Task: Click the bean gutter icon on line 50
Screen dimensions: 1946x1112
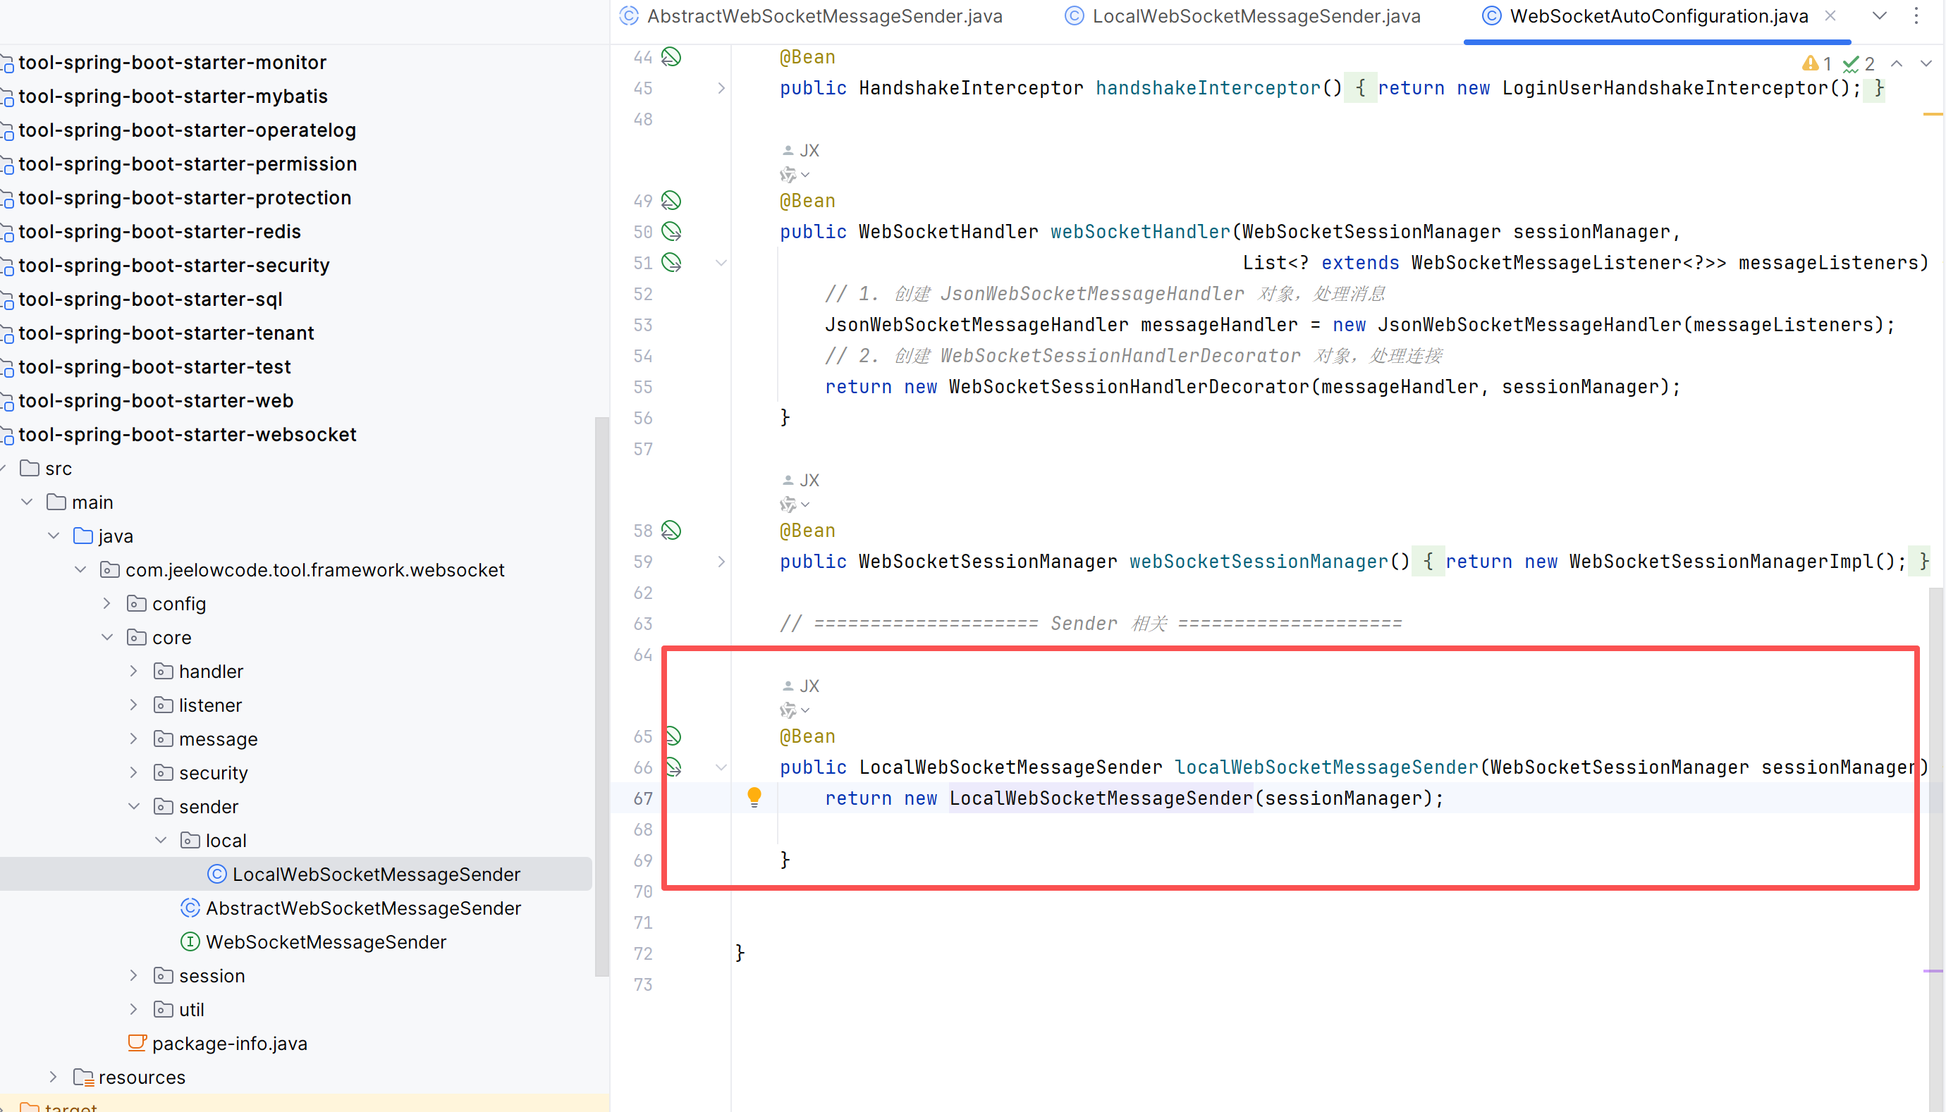Action: click(671, 231)
